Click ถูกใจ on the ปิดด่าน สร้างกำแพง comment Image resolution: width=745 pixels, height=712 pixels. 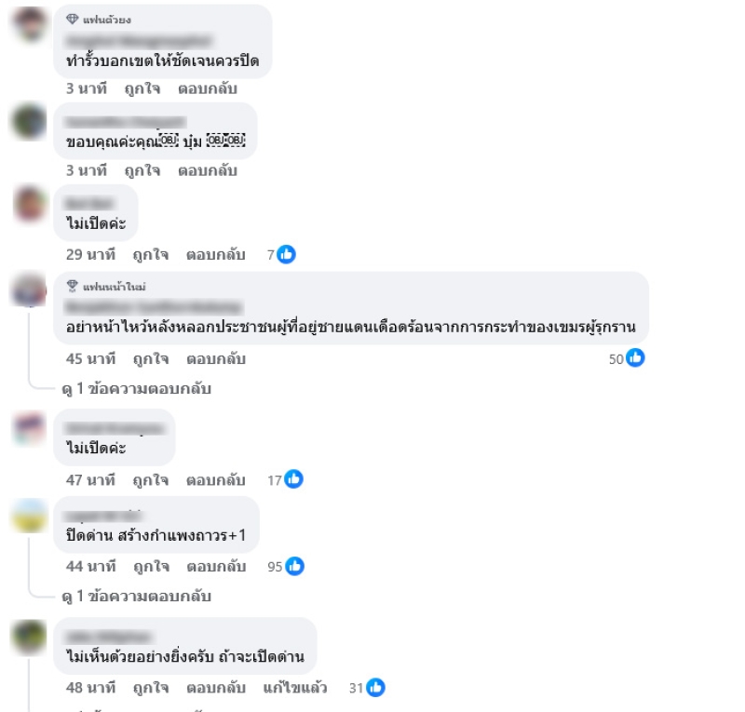(151, 567)
